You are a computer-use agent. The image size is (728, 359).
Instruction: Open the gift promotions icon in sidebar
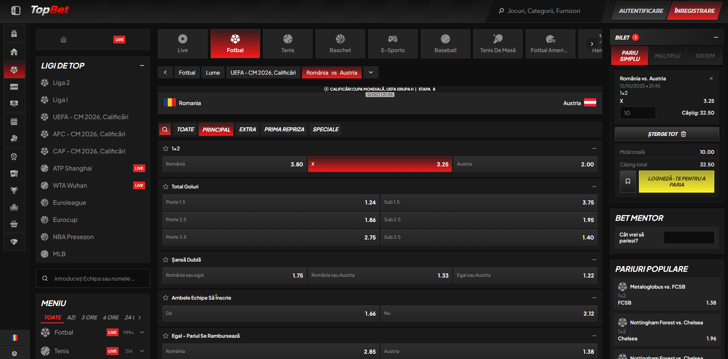coord(14,34)
